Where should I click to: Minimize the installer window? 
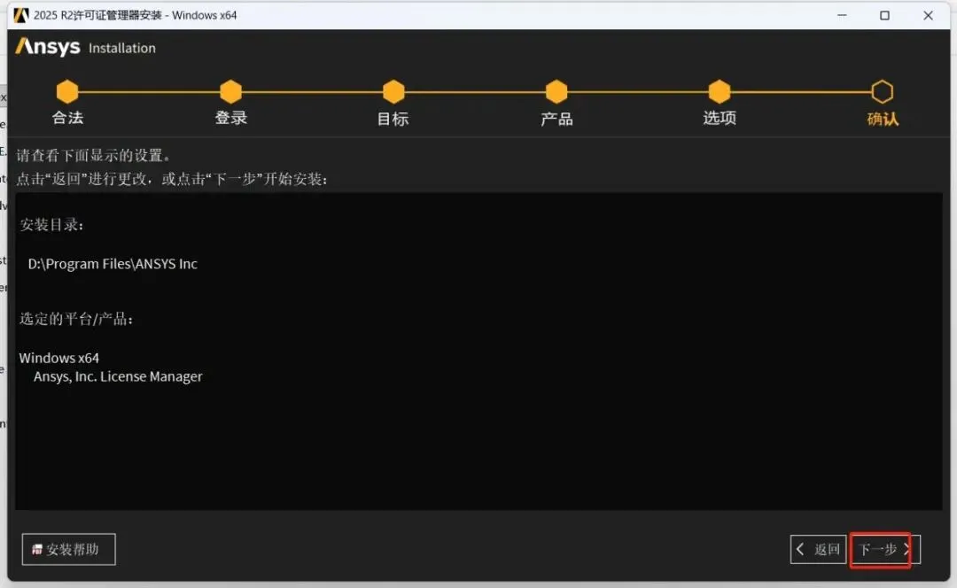(x=843, y=15)
